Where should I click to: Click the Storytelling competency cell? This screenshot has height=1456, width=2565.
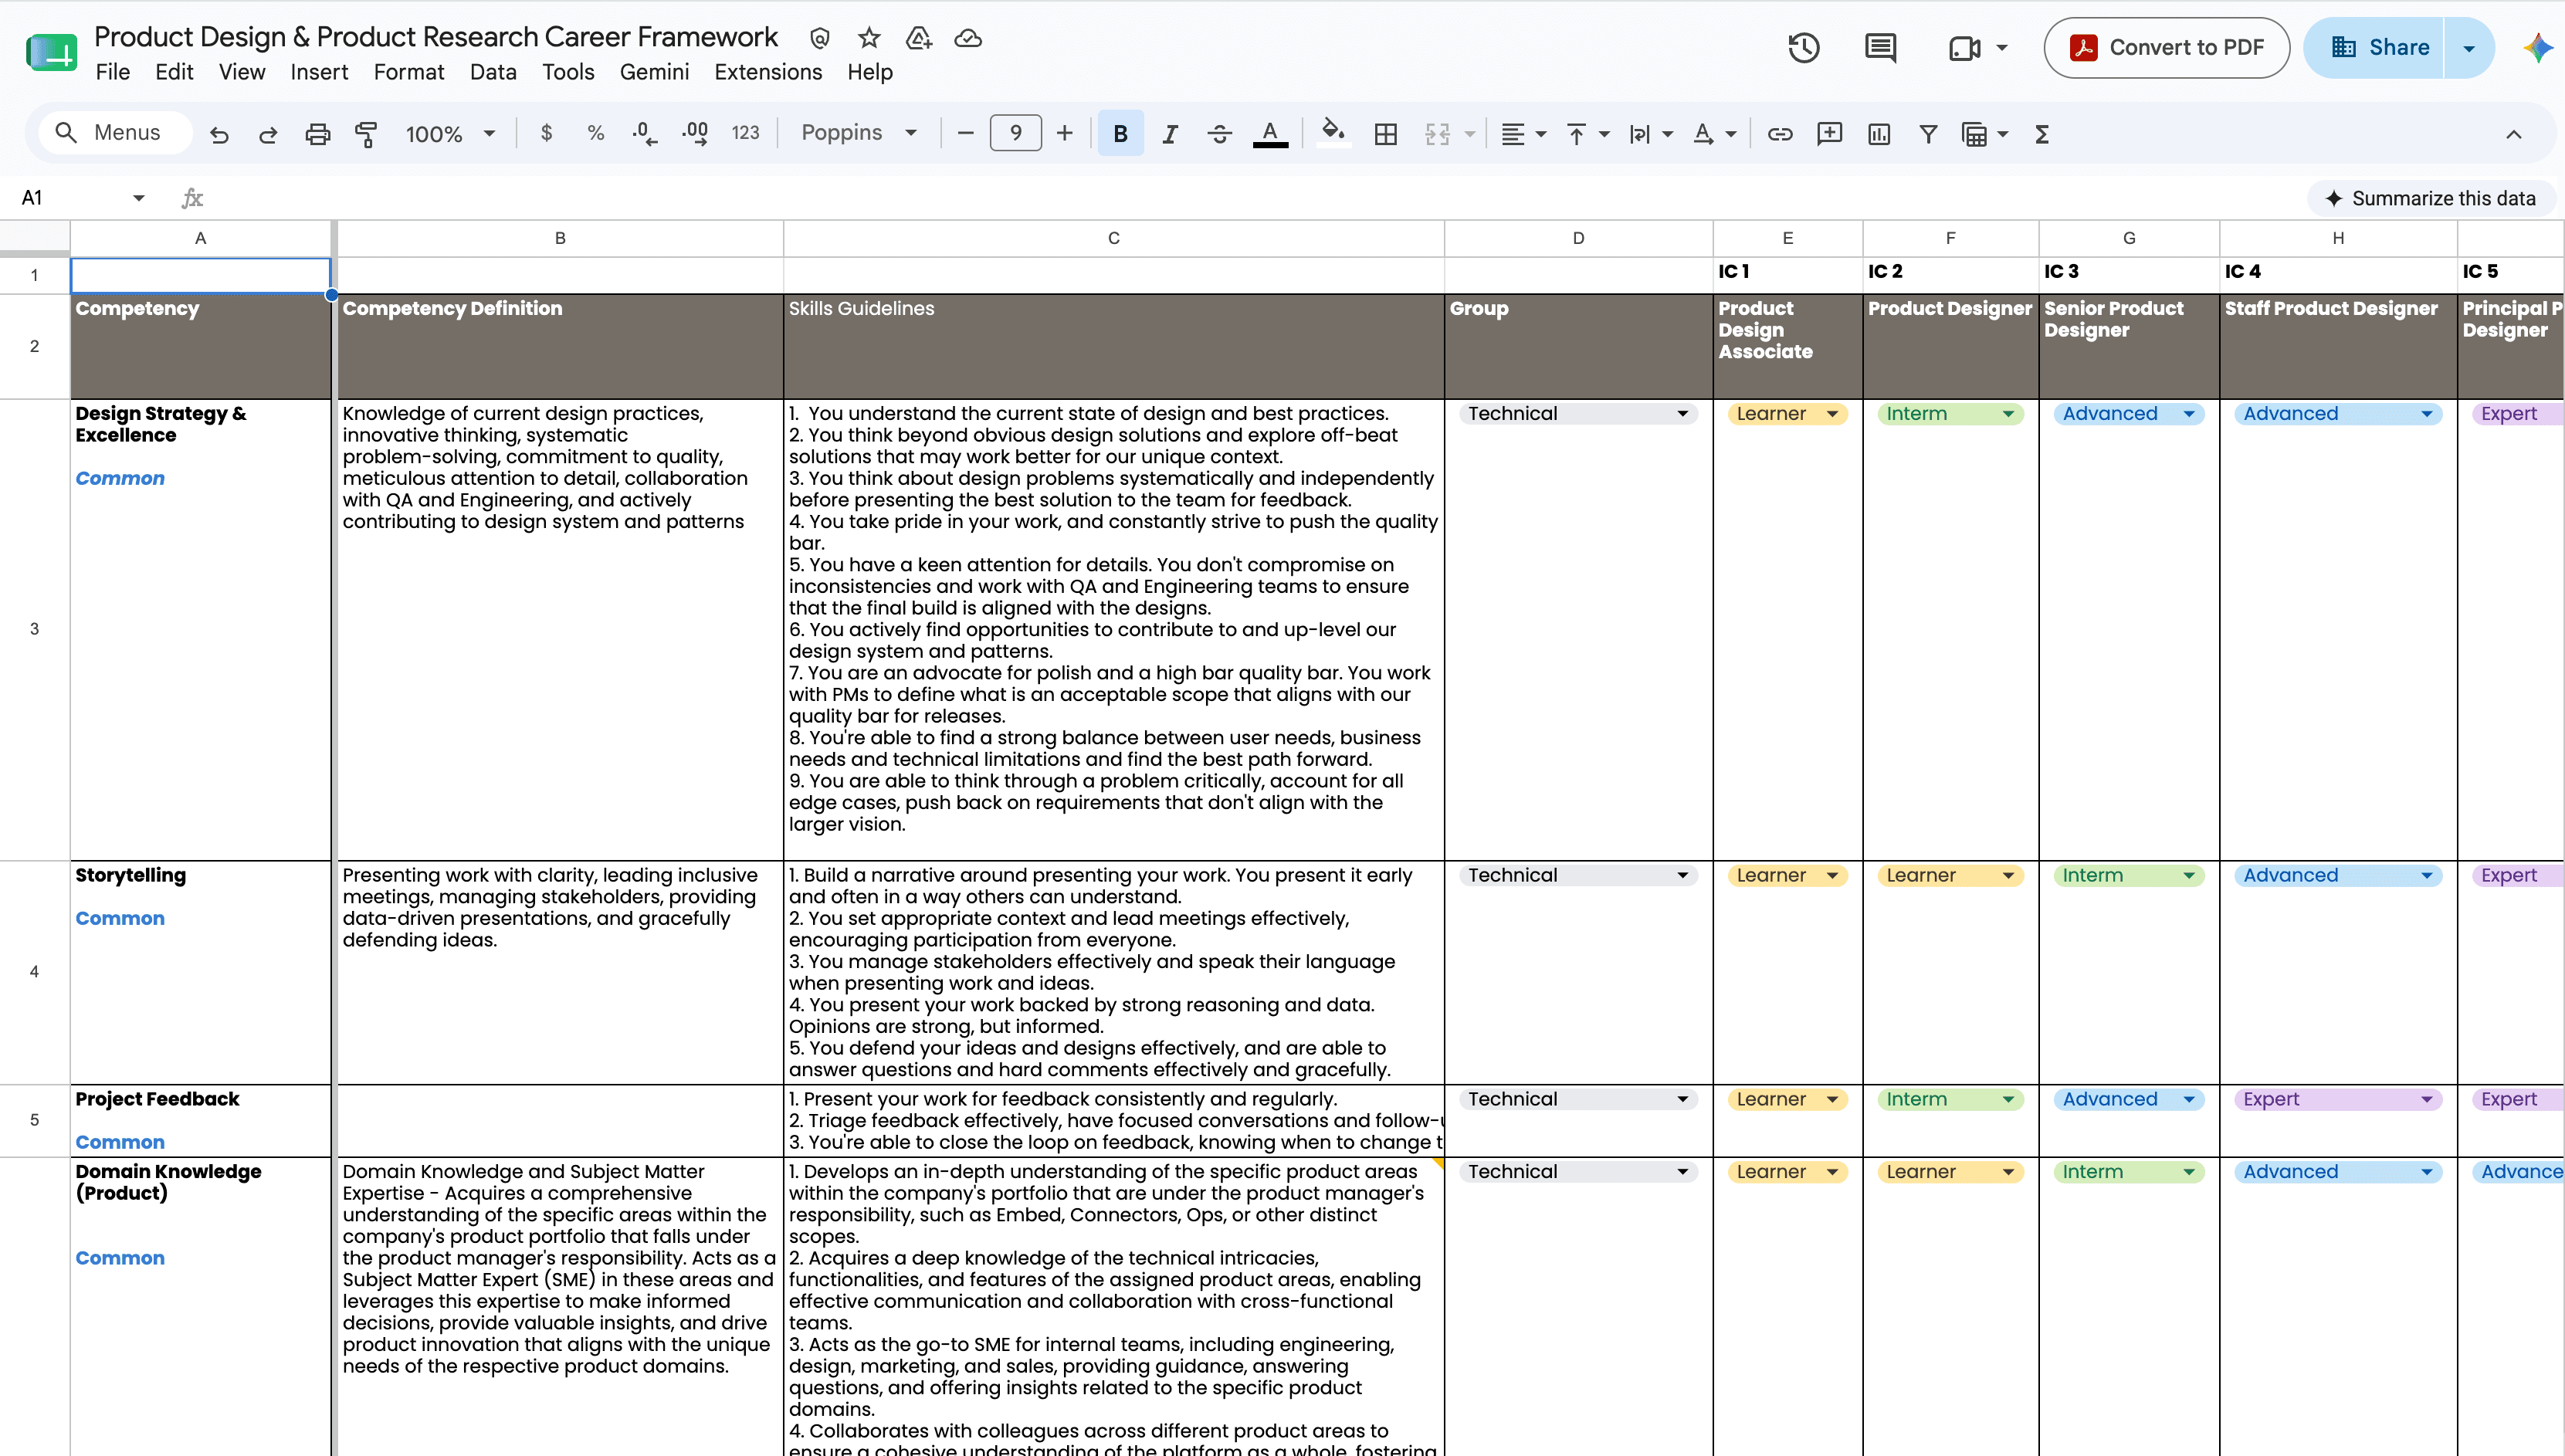[x=200, y=972]
